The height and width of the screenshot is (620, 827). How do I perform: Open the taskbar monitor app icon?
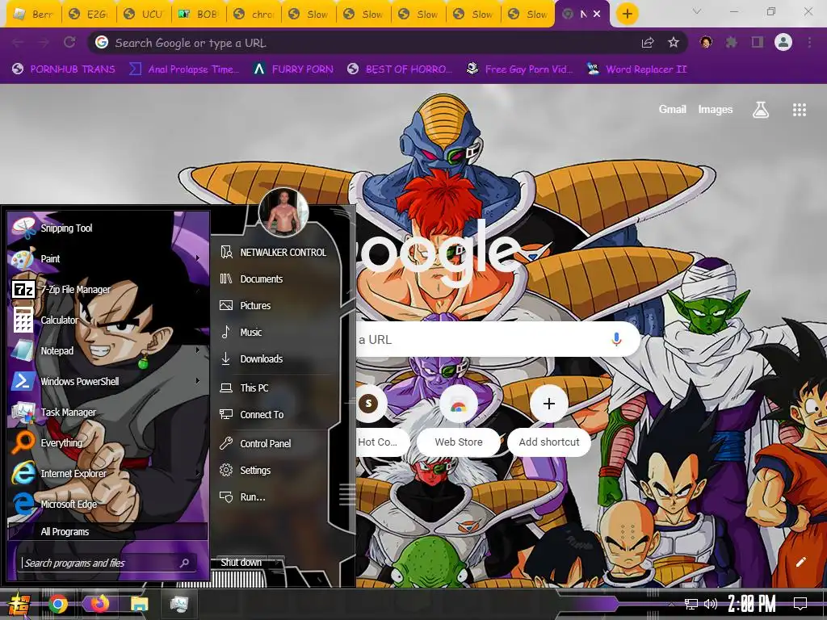tap(179, 604)
